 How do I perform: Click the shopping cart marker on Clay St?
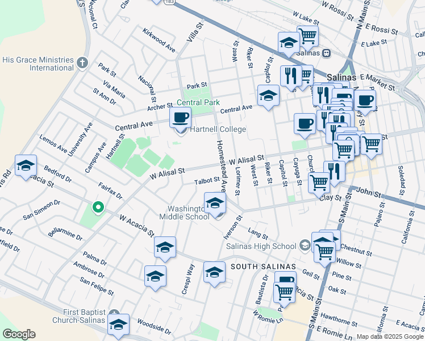319,183
